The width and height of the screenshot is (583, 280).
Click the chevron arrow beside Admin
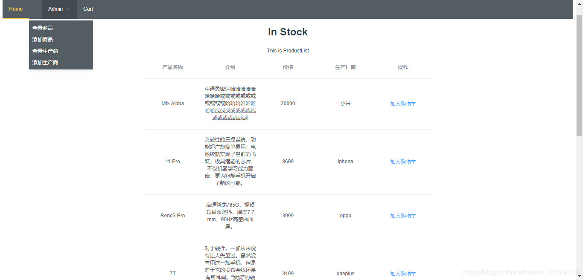click(68, 9)
